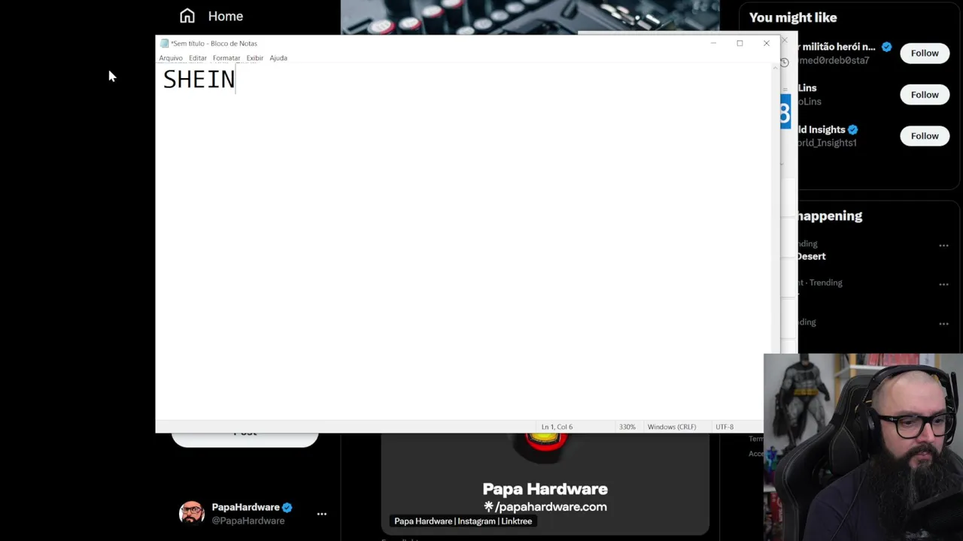This screenshot has height=541, width=963.
Task: Click the 'Ln 1, Col 6' status bar entry
Action: tap(557, 427)
